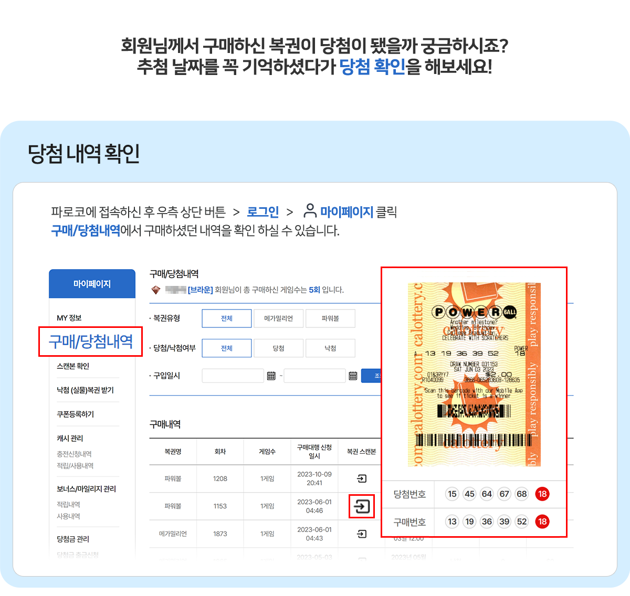The image size is (630, 596).
Task: Show only 낙첨 losing tickets
Action: (x=330, y=348)
